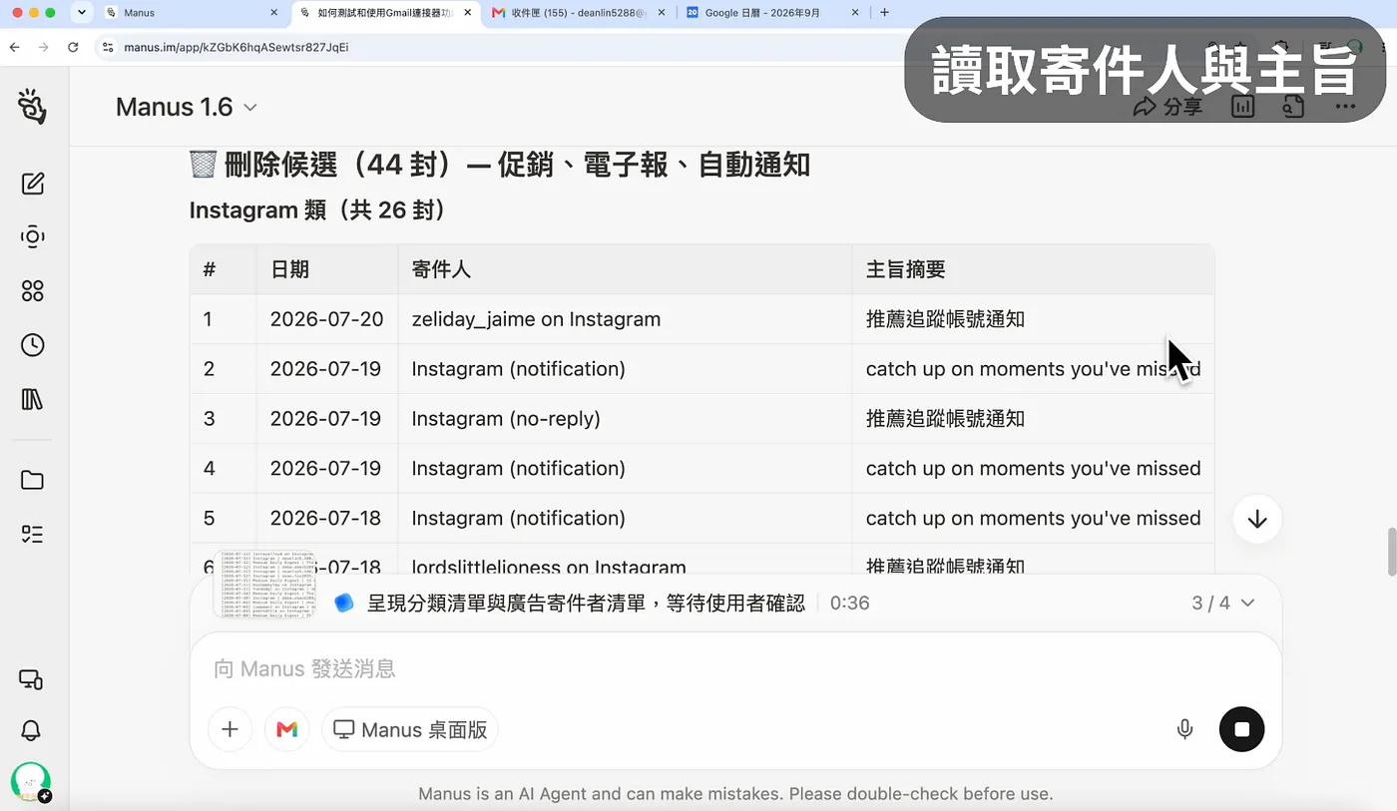Expand the 3 / 4 task progress chevron
This screenshot has width=1397, height=811.
pyautogui.click(x=1247, y=603)
